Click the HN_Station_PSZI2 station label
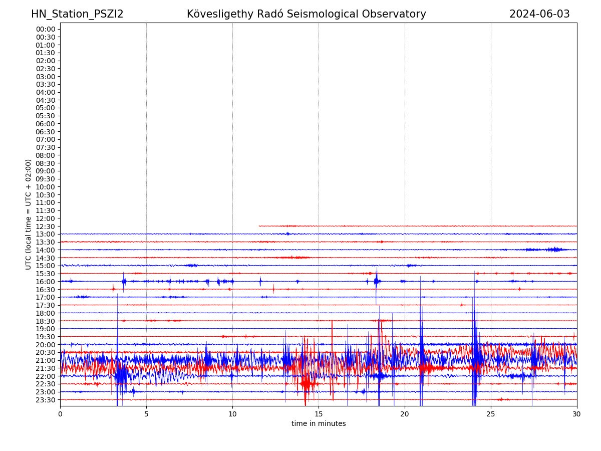The image size is (601, 451). coord(77,14)
